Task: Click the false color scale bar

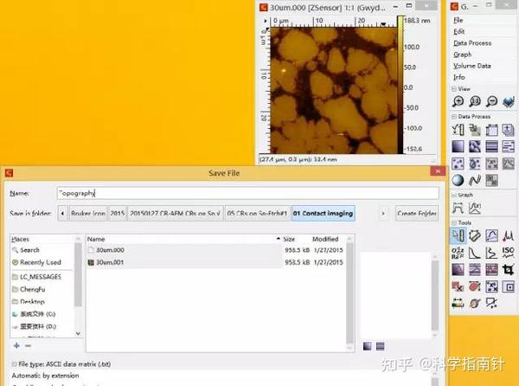Action: pyautogui.click(x=400, y=85)
